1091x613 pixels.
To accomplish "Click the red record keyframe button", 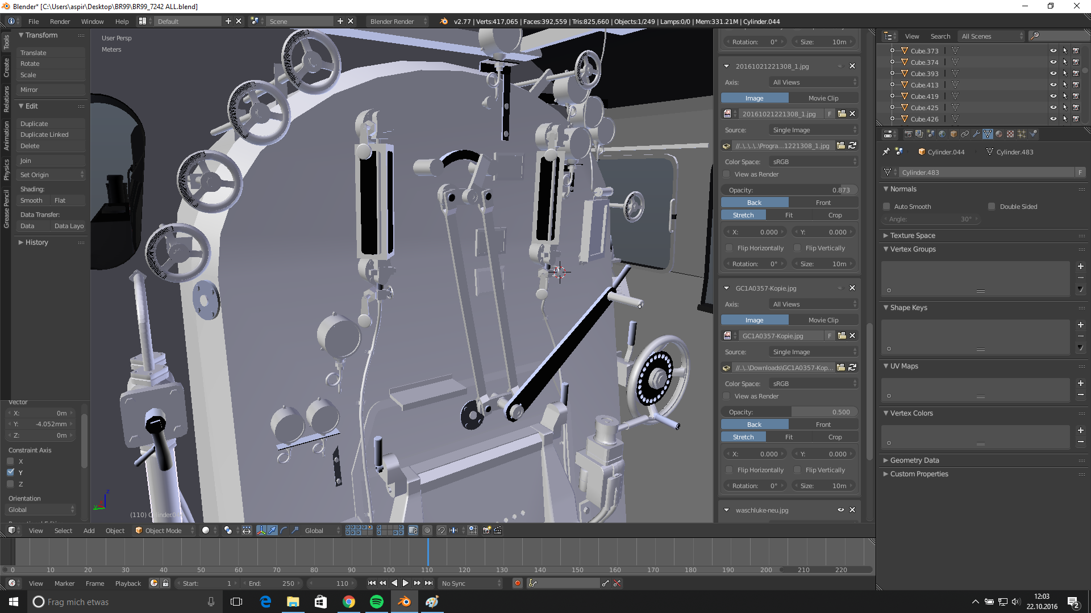I will tap(517, 583).
